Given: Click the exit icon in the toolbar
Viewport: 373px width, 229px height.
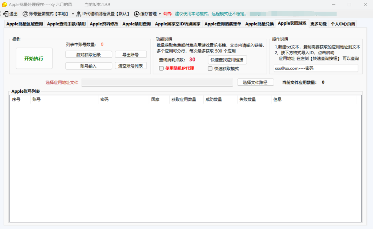Looking at the screenshot, I should (x=5, y=14).
